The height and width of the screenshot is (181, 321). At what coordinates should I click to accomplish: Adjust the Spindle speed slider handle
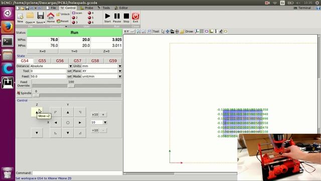(36, 95)
